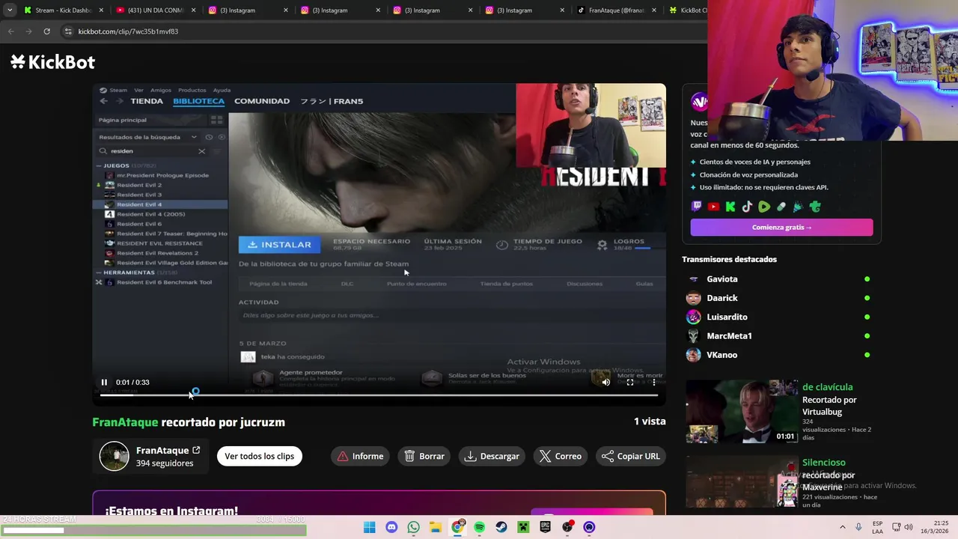Click FranAtaque's profile avatar
Viewport: 958px width, 539px height.
tap(115, 456)
